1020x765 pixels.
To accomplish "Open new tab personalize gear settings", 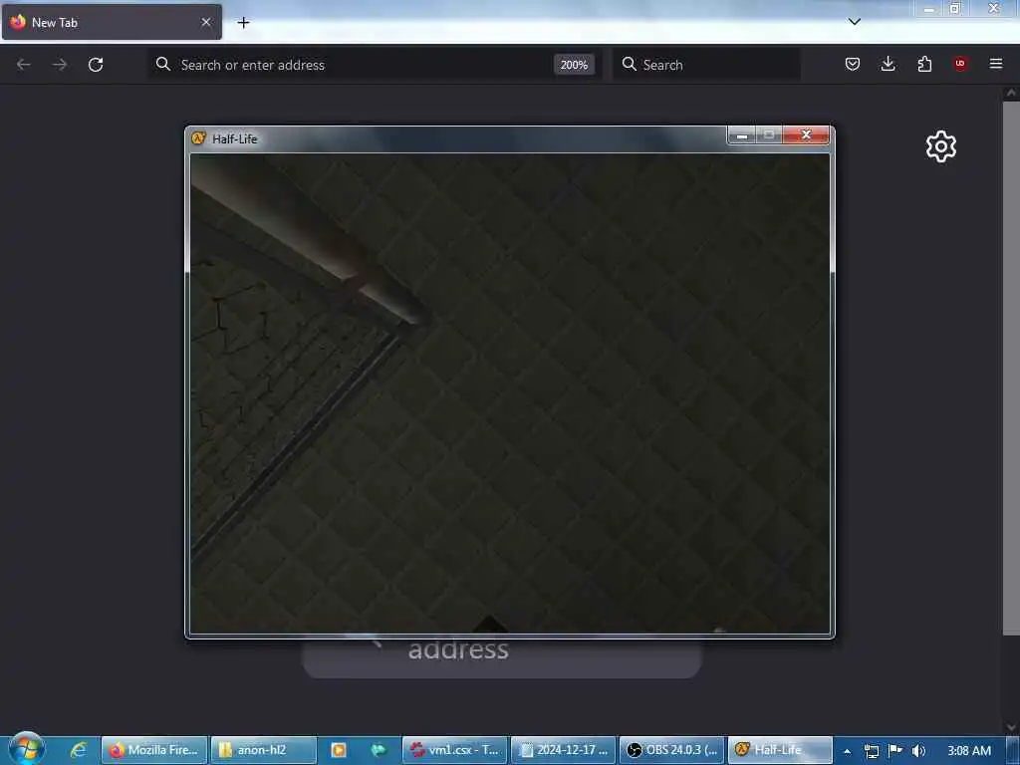I will [x=941, y=146].
